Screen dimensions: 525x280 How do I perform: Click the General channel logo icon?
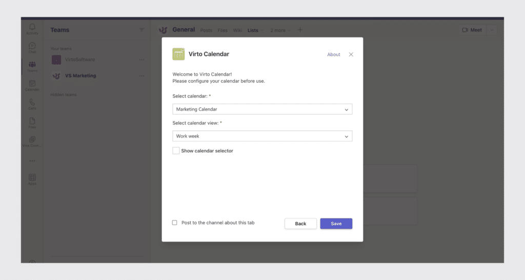(x=163, y=30)
